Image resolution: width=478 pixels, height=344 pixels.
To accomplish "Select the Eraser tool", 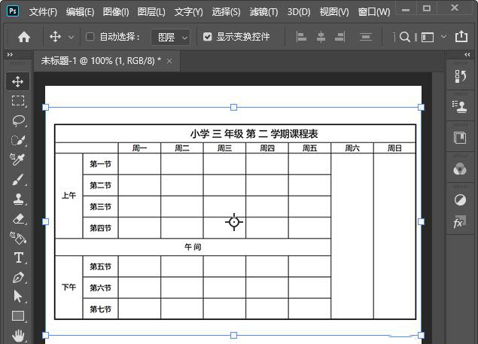I will pyautogui.click(x=18, y=218).
